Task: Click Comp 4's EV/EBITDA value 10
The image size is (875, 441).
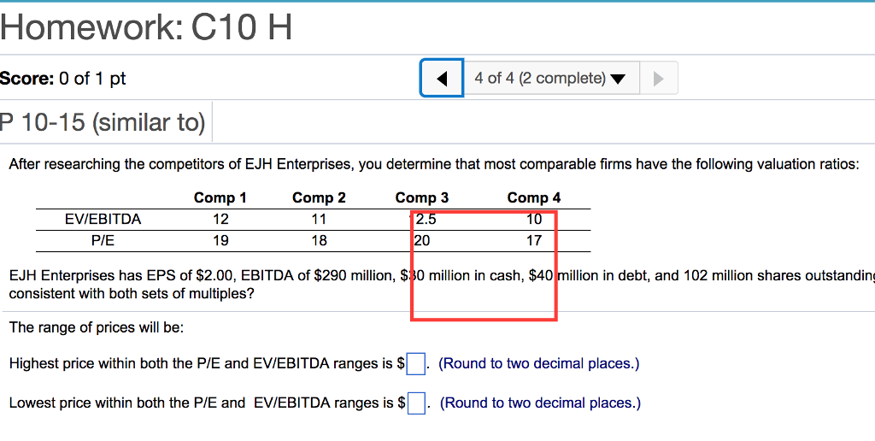Action: (534, 219)
